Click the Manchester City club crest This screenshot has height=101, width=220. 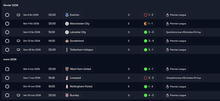pyautogui.click(x=67, y=24)
